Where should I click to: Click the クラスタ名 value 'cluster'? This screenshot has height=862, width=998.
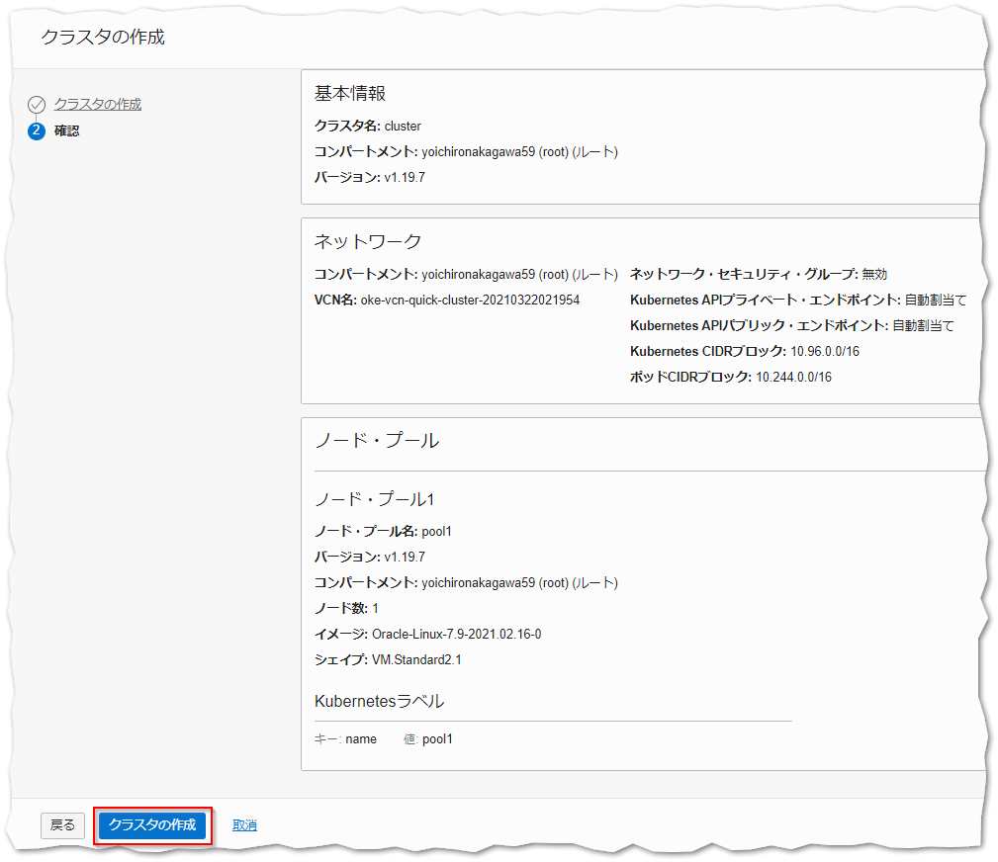(403, 126)
